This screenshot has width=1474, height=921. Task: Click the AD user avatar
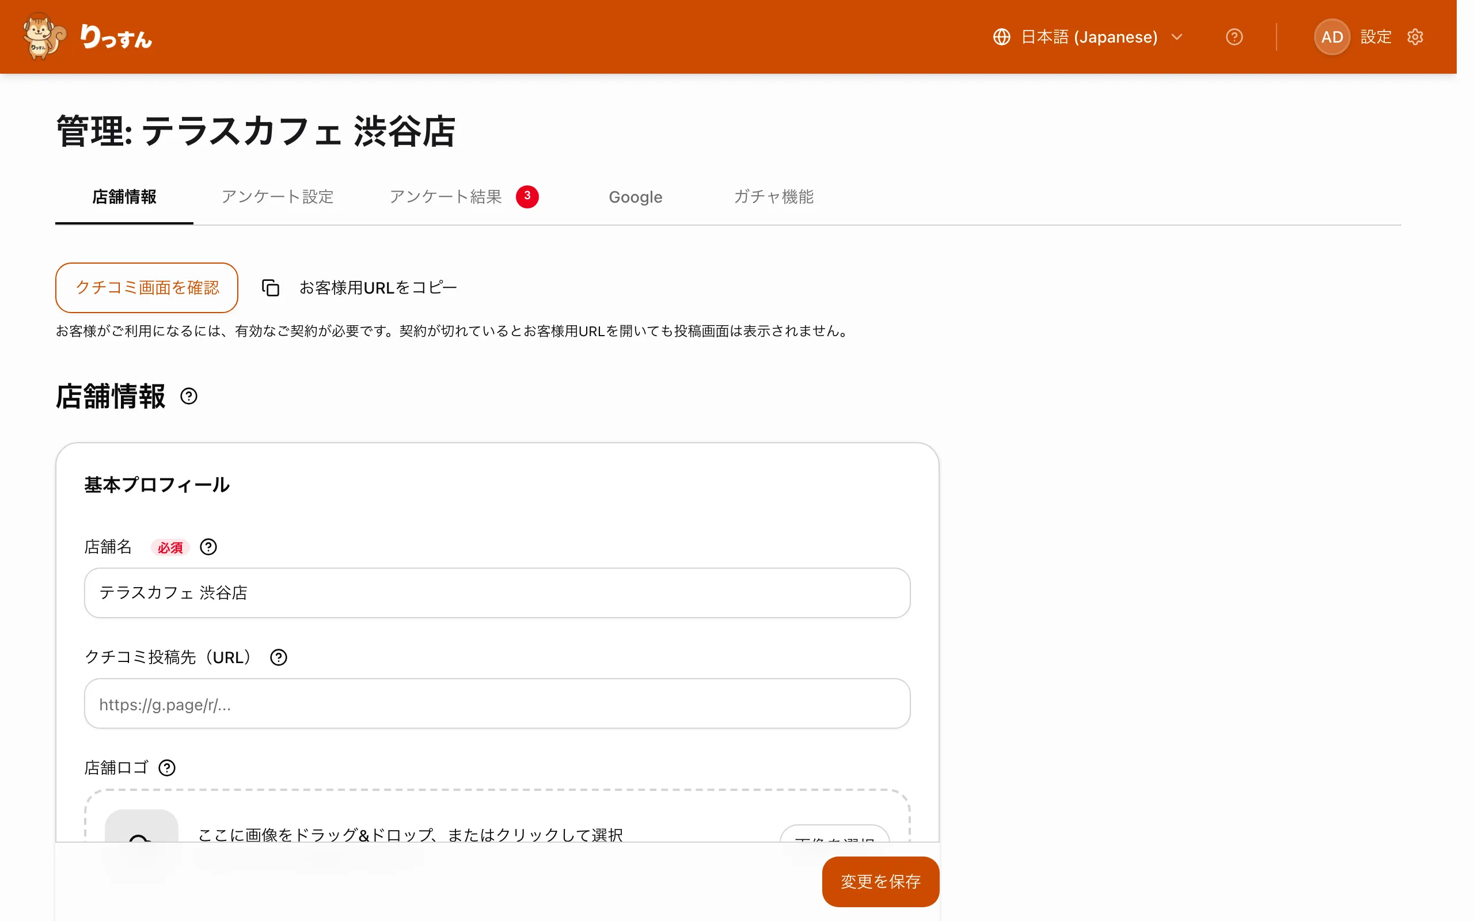[1332, 37]
